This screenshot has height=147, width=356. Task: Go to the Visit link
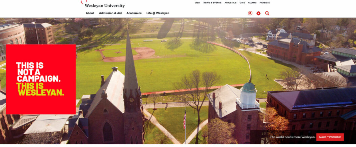point(197,3)
